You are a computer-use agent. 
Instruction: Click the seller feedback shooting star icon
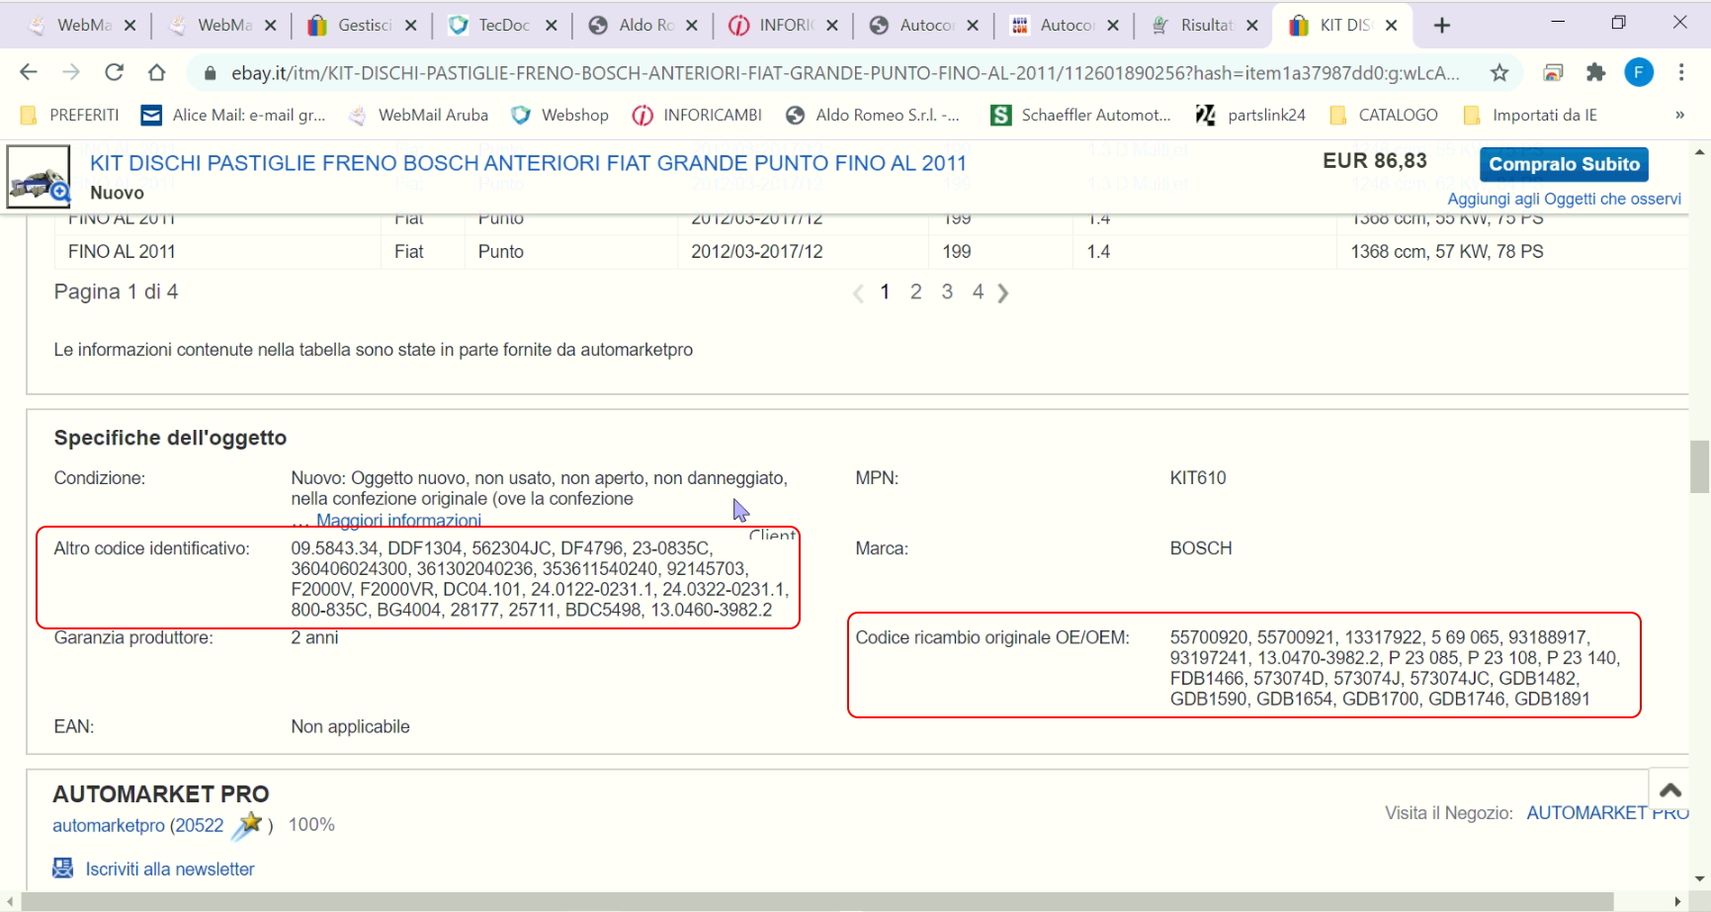[247, 825]
